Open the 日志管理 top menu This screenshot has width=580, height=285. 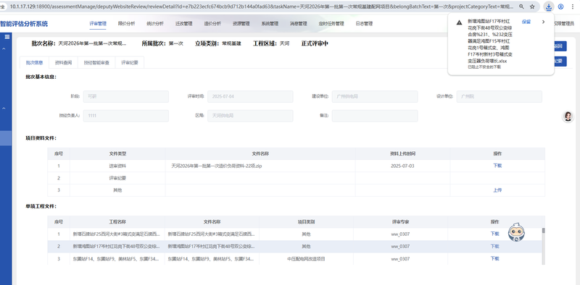pos(365,23)
